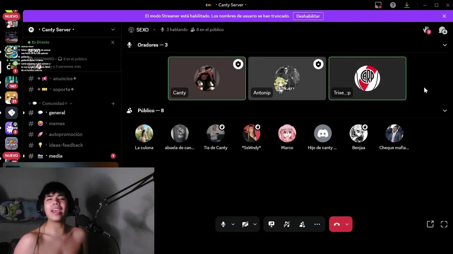Open the streaming status icon in title bar

pos(378,5)
